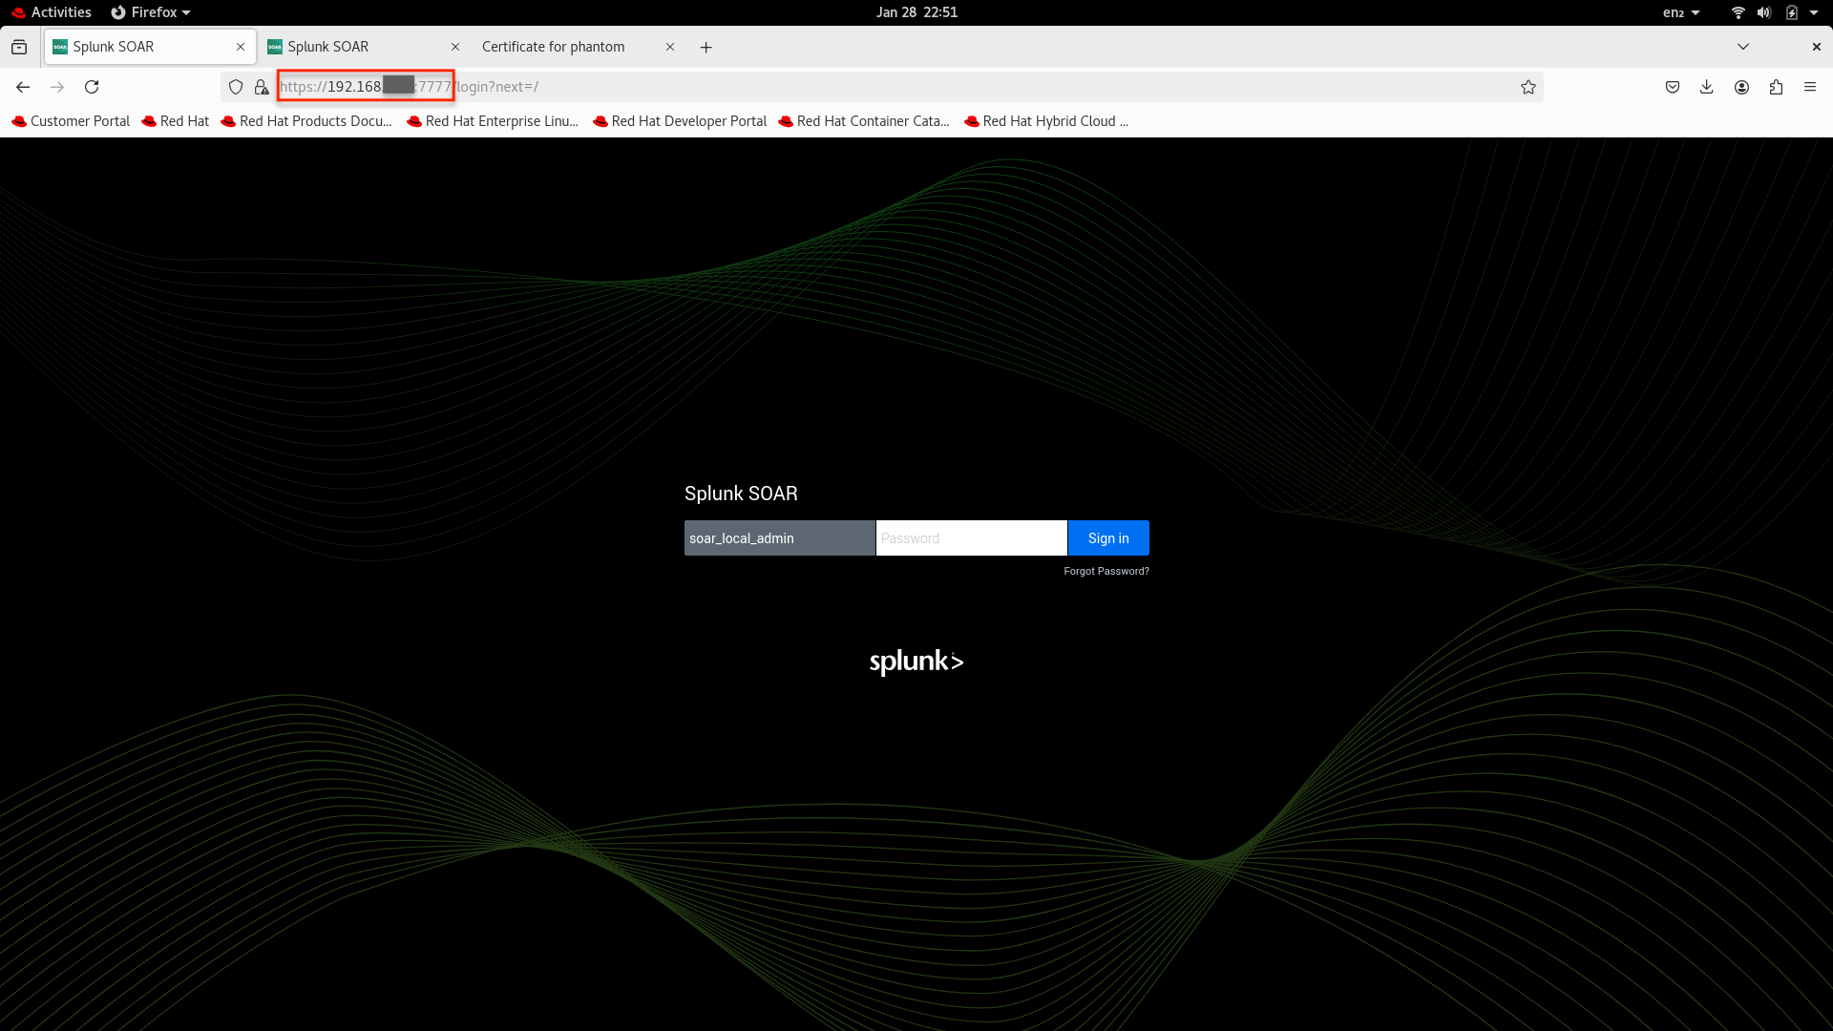Expand the en keyboard layout dropdown
1833x1031 pixels.
point(1681,12)
